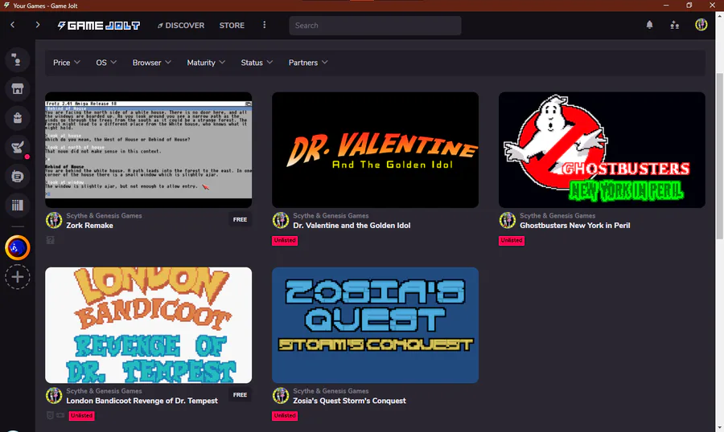Open the mobile app sidebar icon
This screenshot has width=724, height=432.
[x=18, y=176]
